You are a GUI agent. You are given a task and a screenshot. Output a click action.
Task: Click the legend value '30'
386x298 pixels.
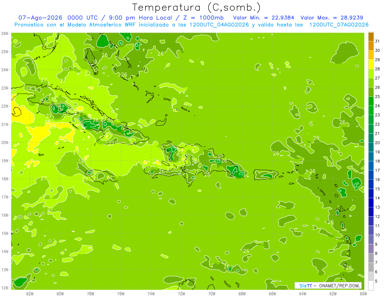click(377, 50)
